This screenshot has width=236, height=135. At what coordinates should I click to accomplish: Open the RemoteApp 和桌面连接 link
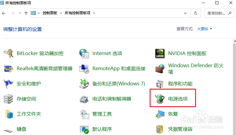click(119, 68)
